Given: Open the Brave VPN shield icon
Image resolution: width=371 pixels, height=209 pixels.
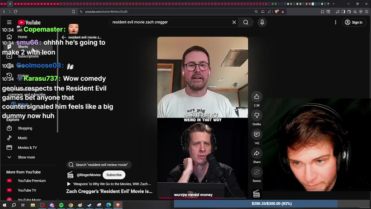Looking at the screenshot, I should coord(361,12).
